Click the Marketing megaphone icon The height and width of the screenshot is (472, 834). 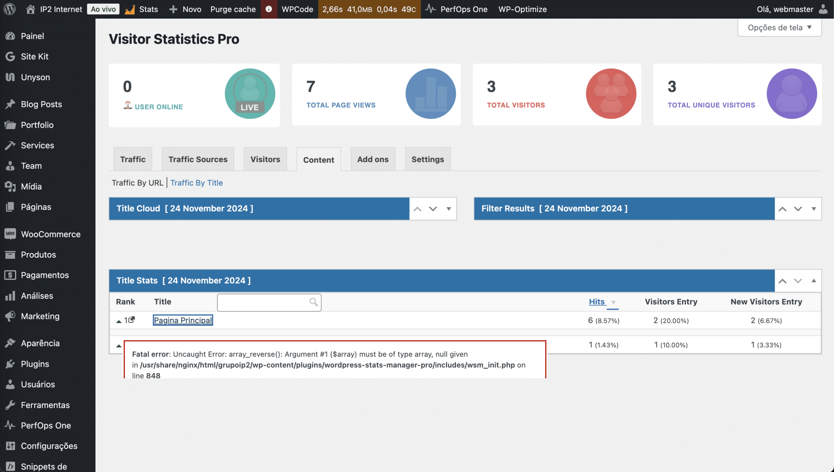(x=10, y=316)
